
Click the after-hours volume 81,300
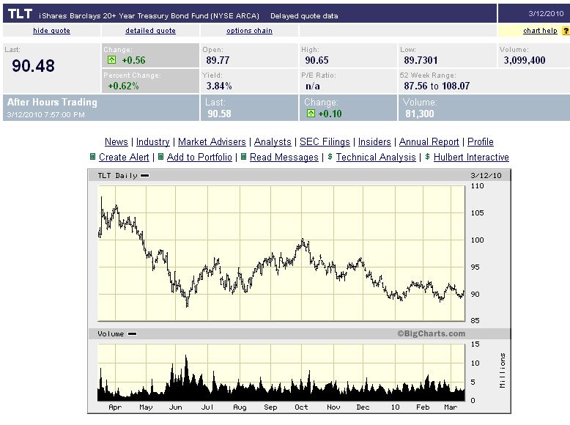[x=420, y=114]
